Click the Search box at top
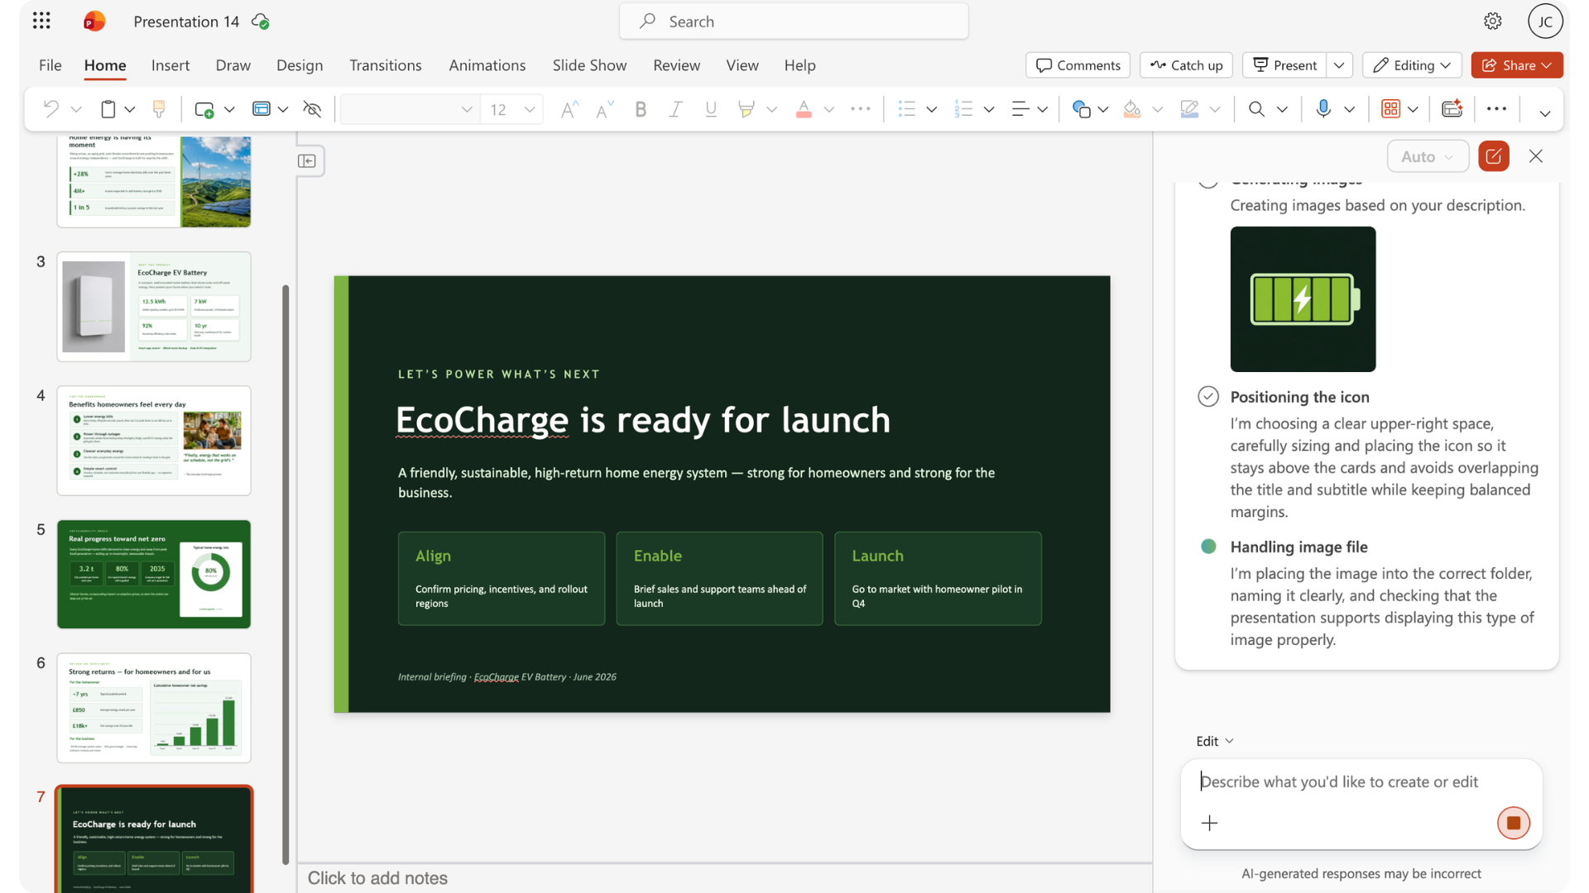The width and height of the screenshot is (1589, 893). [x=794, y=21]
